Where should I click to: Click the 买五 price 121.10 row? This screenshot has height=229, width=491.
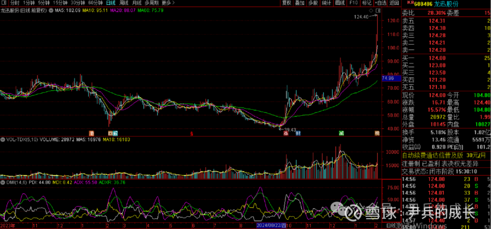click(x=446, y=87)
